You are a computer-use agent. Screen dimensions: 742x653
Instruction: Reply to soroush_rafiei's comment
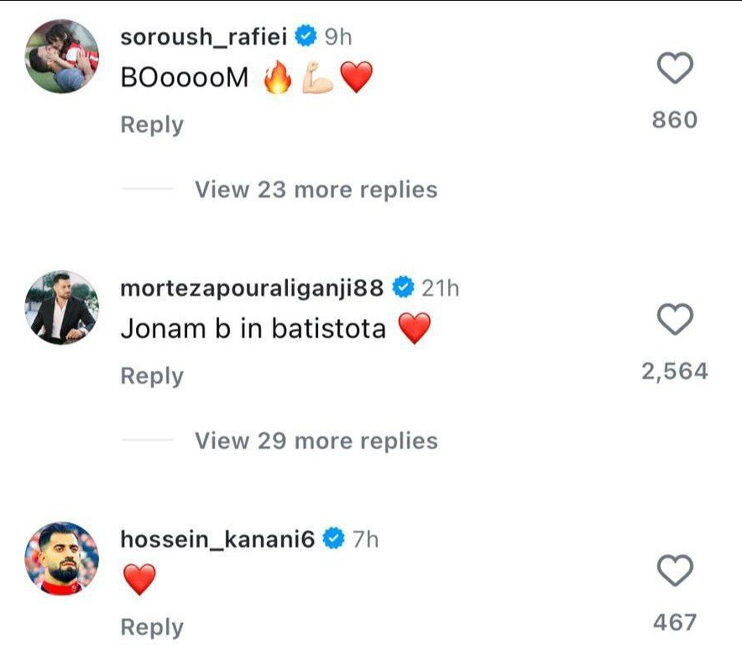pos(152,124)
